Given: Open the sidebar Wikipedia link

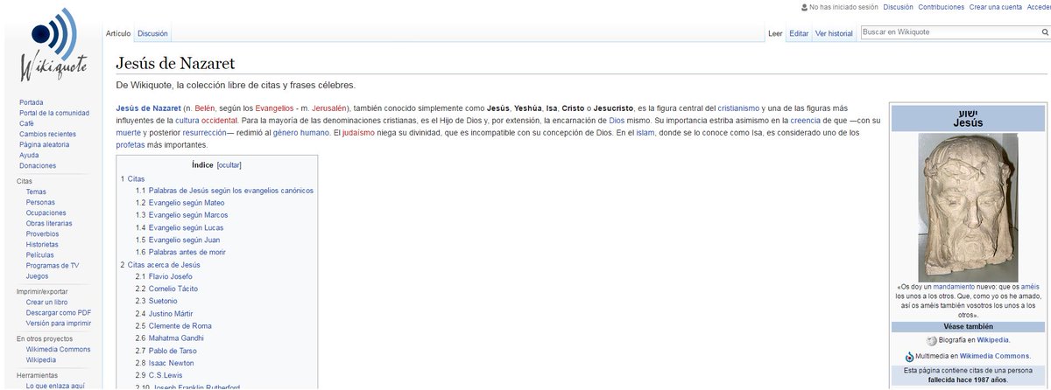Looking at the screenshot, I should (x=41, y=359).
